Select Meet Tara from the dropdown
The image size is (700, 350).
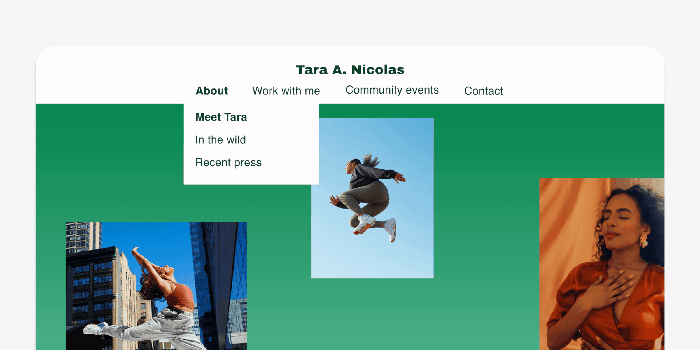(221, 117)
